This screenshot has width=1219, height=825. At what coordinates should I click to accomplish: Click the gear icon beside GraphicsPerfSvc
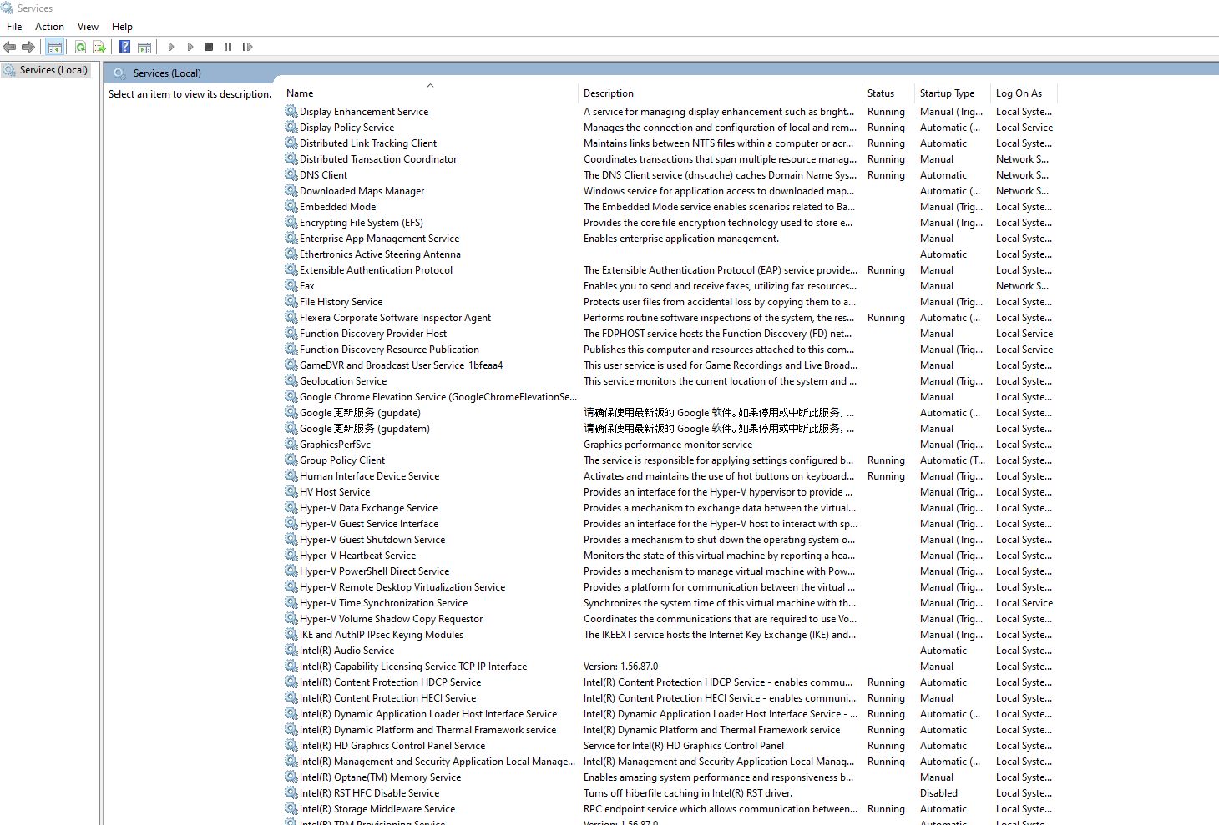[291, 445]
